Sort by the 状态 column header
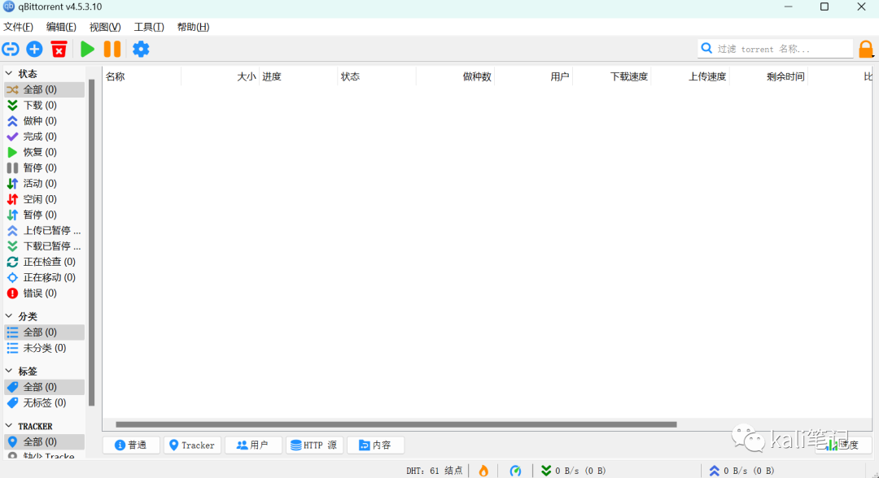This screenshot has width=879, height=478. 377,76
